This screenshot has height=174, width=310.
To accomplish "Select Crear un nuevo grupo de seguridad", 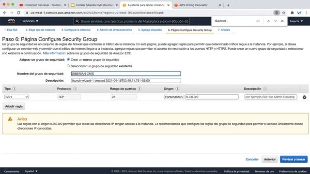I will click(x=68, y=59).
